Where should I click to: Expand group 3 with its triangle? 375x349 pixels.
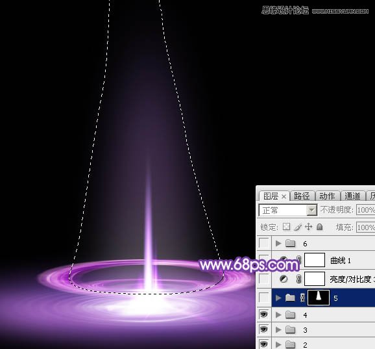click(x=278, y=330)
